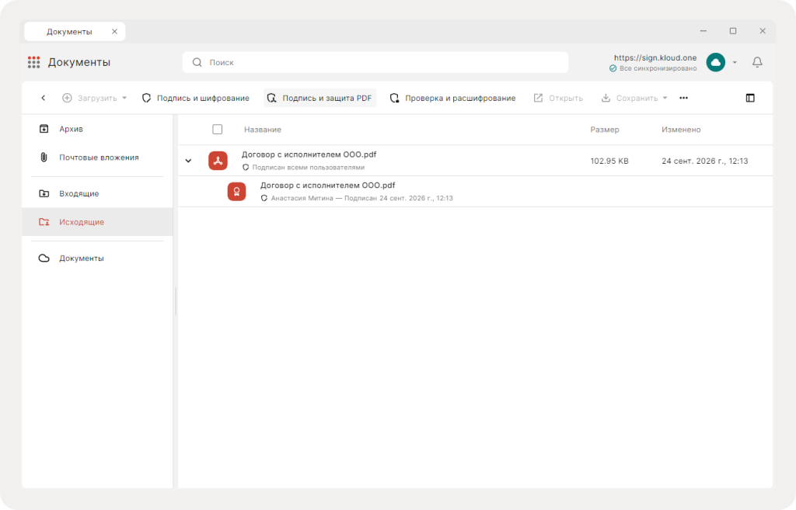Expand the Загрузить dropdown arrow
This screenshot has width=796, height=510.
124,98
